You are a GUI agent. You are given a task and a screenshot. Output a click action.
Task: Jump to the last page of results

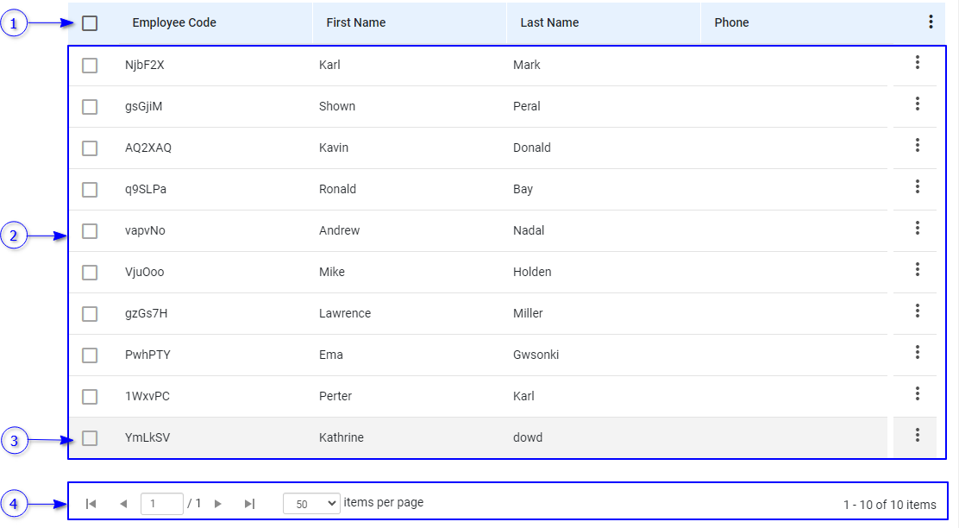click(x=249, y=504)
